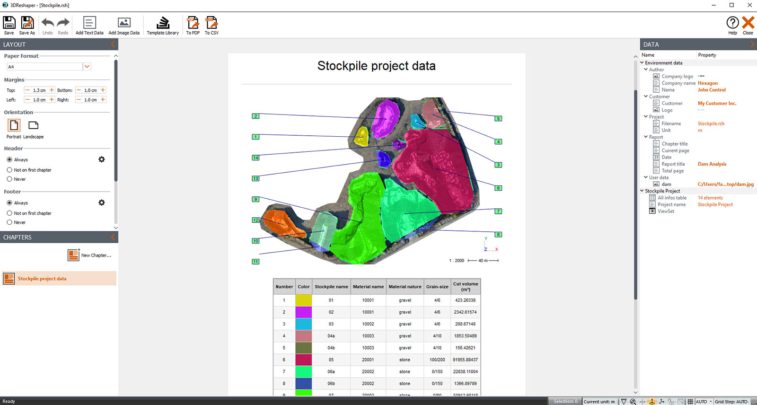Select Header 'Not on first chapter' option
Screen dimensions: 757x405
[9, 170]
